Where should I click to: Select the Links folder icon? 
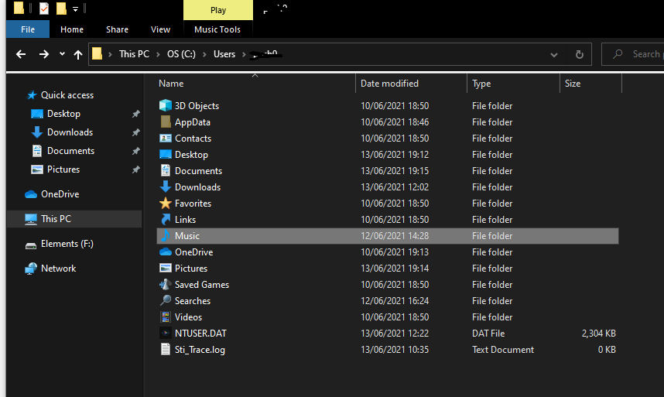click(x=166, y=219)
